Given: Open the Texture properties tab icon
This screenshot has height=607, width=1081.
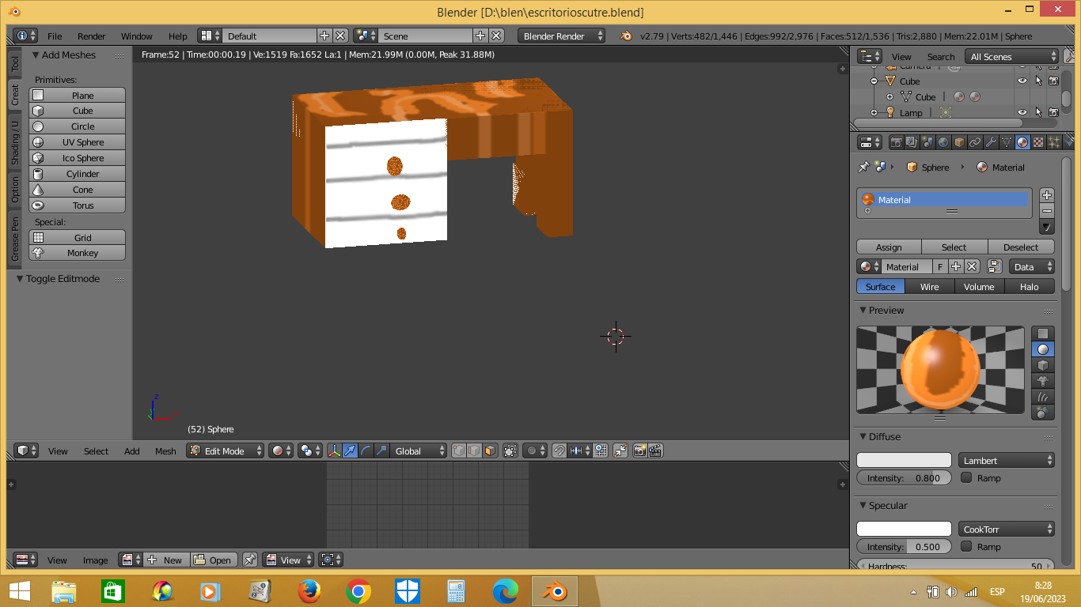Looking at the screenshot, I should click(1038, 142).
